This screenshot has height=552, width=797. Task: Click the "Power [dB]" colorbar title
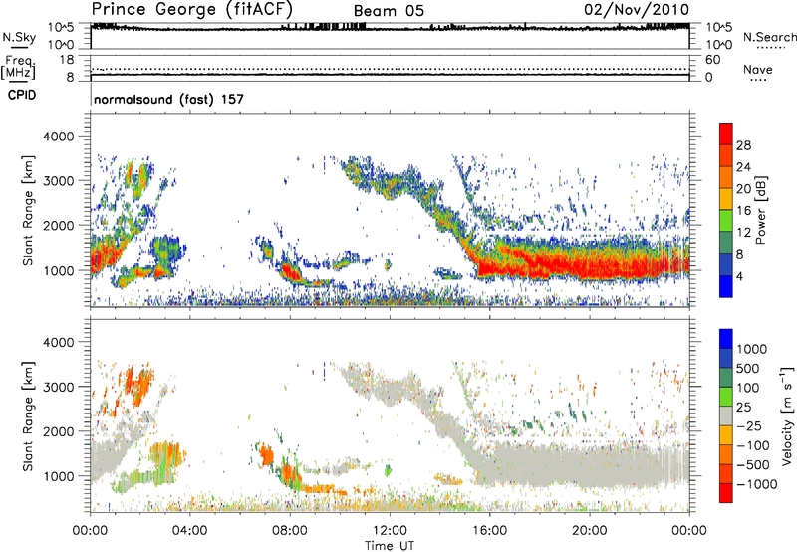tap(761, 210)
